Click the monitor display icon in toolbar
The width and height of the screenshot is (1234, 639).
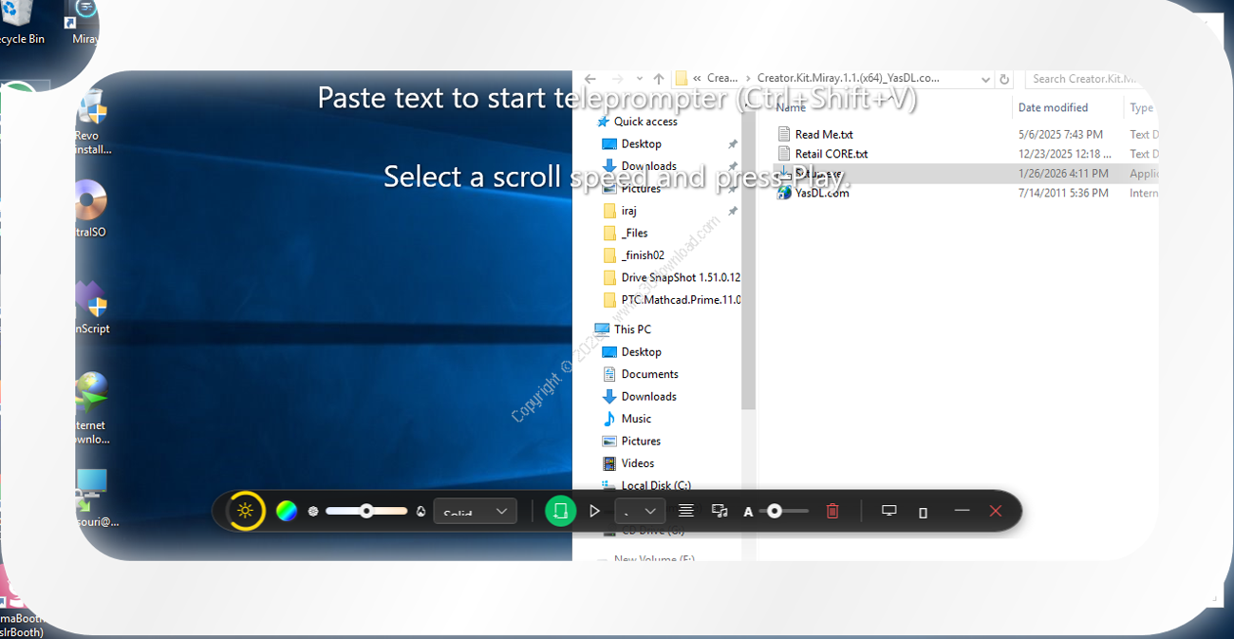(x=889, y=511)
